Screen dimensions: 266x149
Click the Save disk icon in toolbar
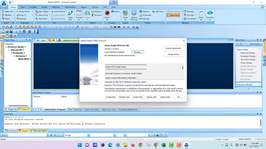pos(11,31)
